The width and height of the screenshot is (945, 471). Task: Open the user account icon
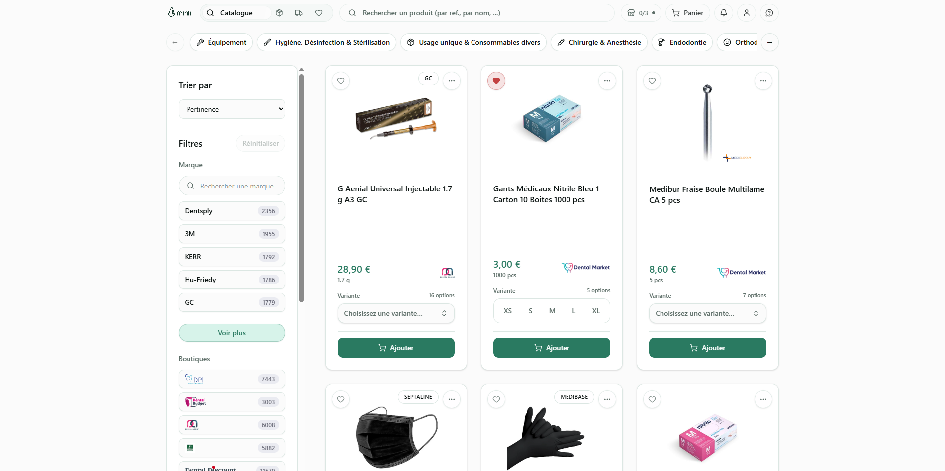[x=747, y=13]
